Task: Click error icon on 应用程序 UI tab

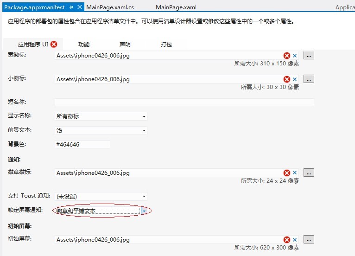Action: pyautogui.click(x=54, y=44)
